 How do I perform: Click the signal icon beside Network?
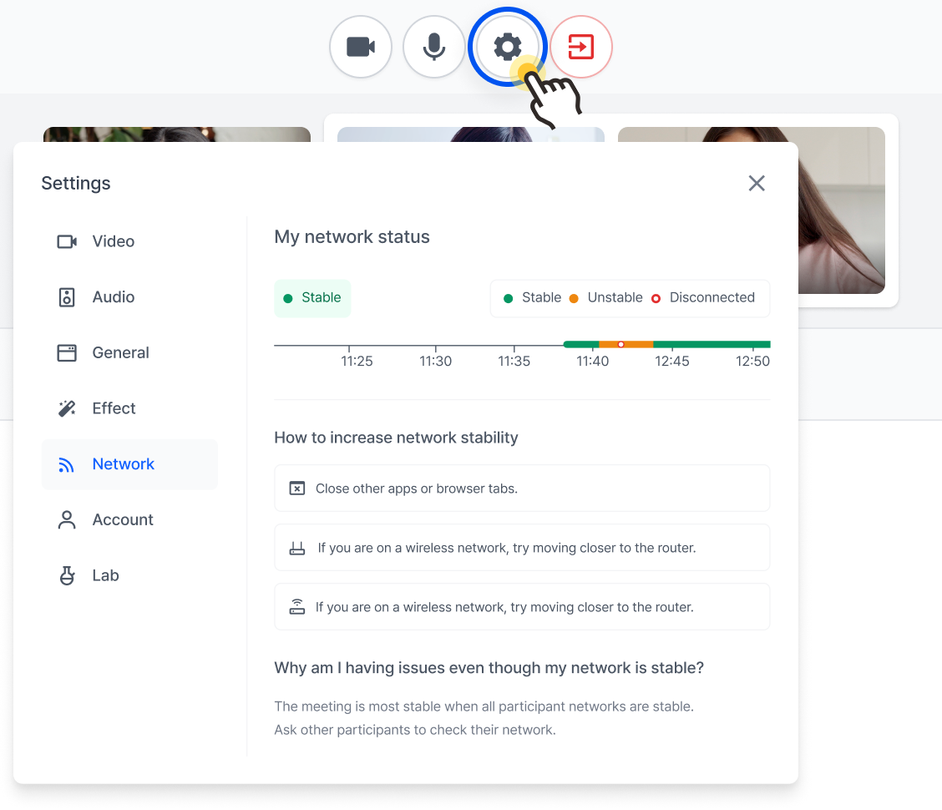[66, 464]
